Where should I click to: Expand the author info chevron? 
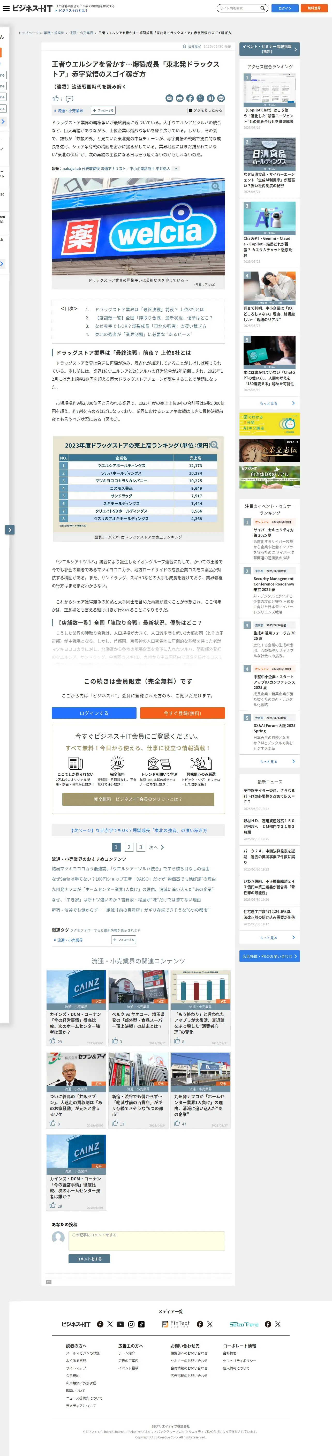176,168
